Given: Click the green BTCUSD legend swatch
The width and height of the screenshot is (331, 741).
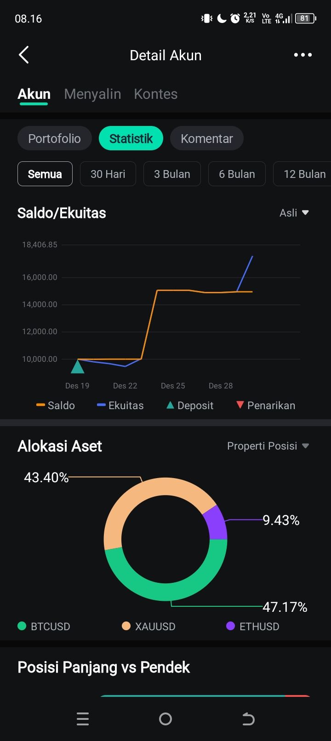Looking at the screenshot, I should click(x=22, y=626).
